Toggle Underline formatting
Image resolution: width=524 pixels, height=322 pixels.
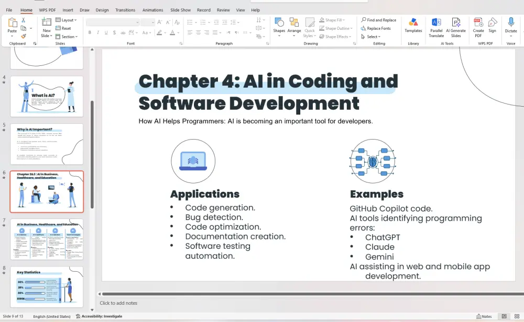coord(106,32)
